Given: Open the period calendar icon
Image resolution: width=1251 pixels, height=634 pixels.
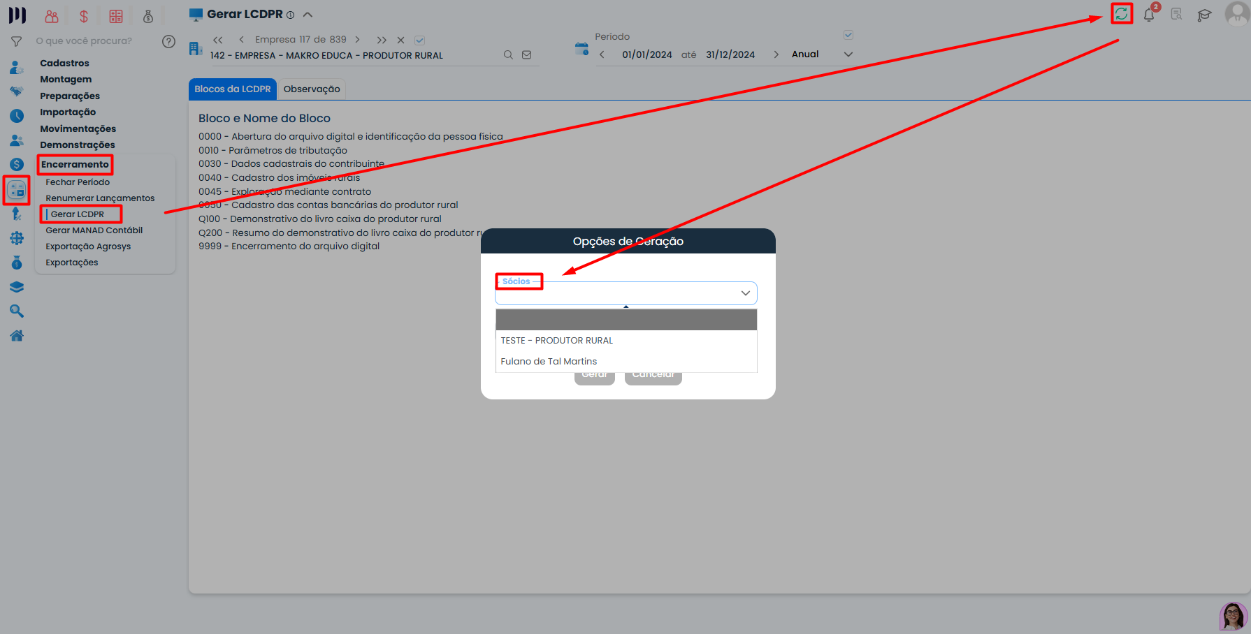Looking at the screenshot, I should pyautogui.click(x=581, y=48).
